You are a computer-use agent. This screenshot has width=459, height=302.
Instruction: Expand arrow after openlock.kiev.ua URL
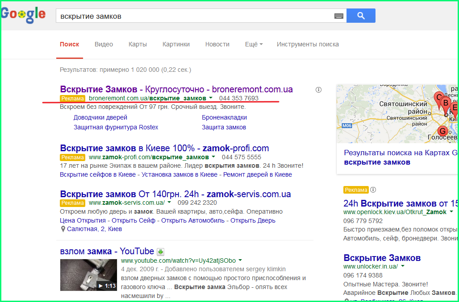pos(451,212)
